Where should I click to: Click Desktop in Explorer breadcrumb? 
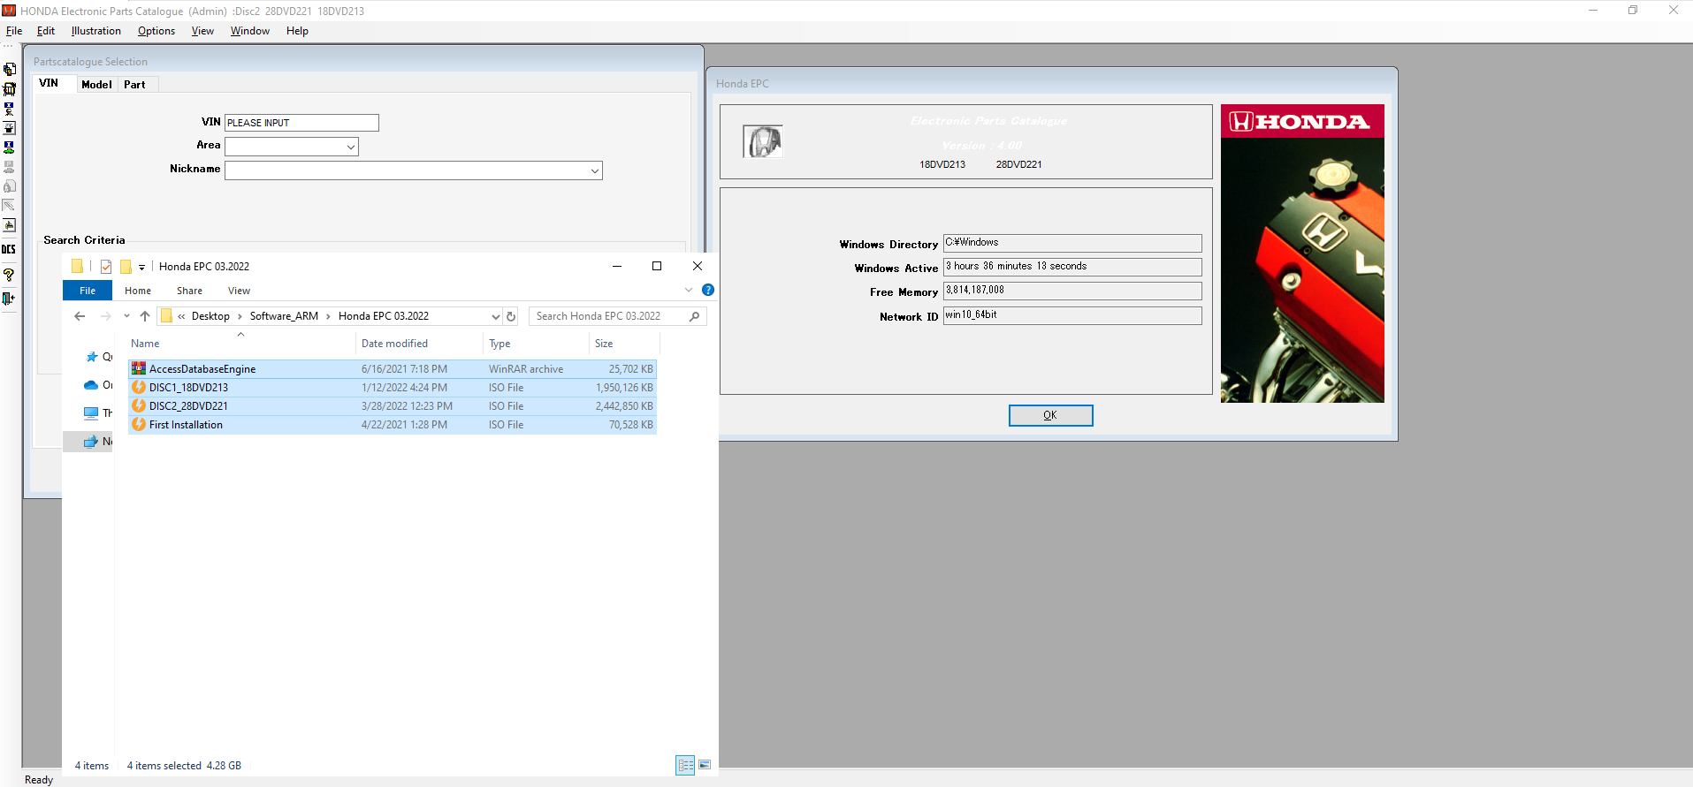[210, 316]
